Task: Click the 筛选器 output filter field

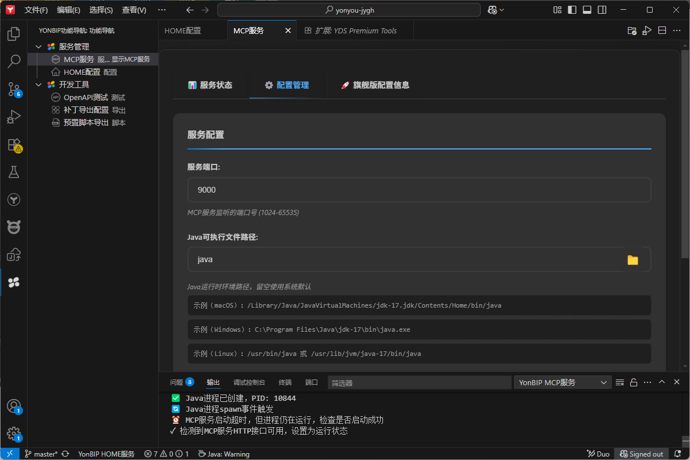Action: point(419,382)
